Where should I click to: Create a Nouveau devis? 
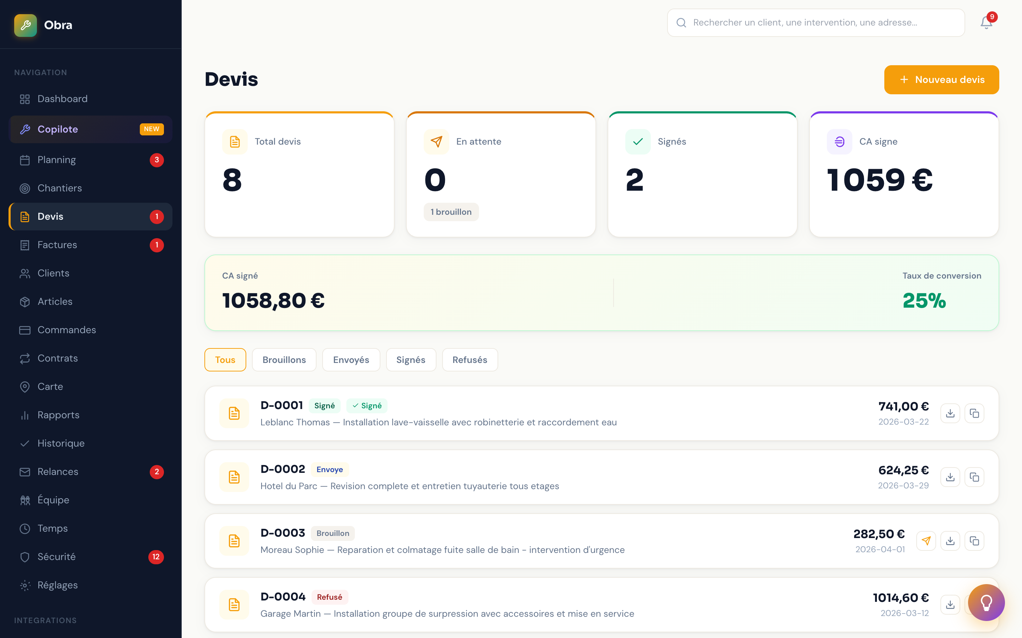pyautogui.click(x=941, y=80)
